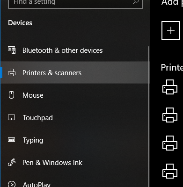Open the Mouse settings page
The height and width of the screenshot is (187, 183).
[75, 95]
